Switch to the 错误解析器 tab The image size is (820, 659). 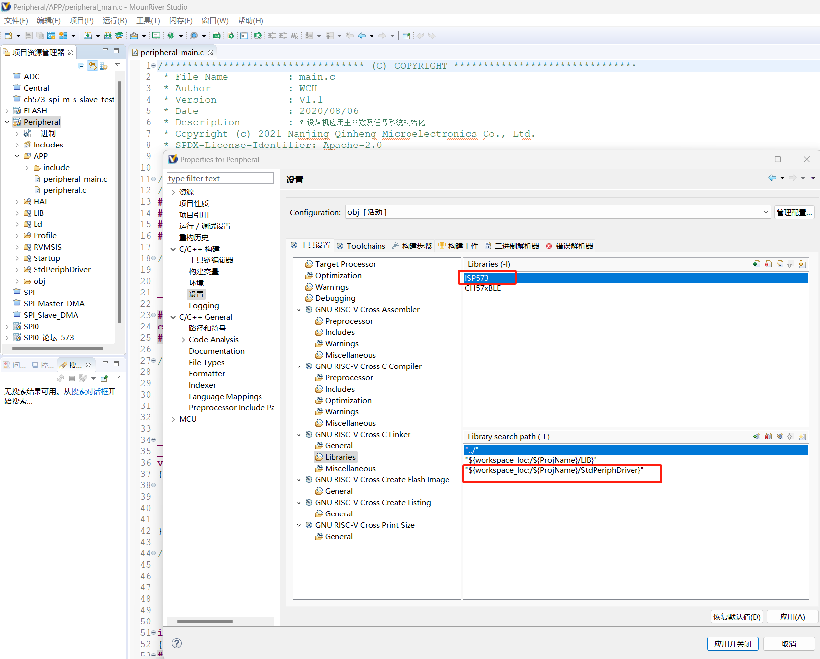[x=569, y=246]
